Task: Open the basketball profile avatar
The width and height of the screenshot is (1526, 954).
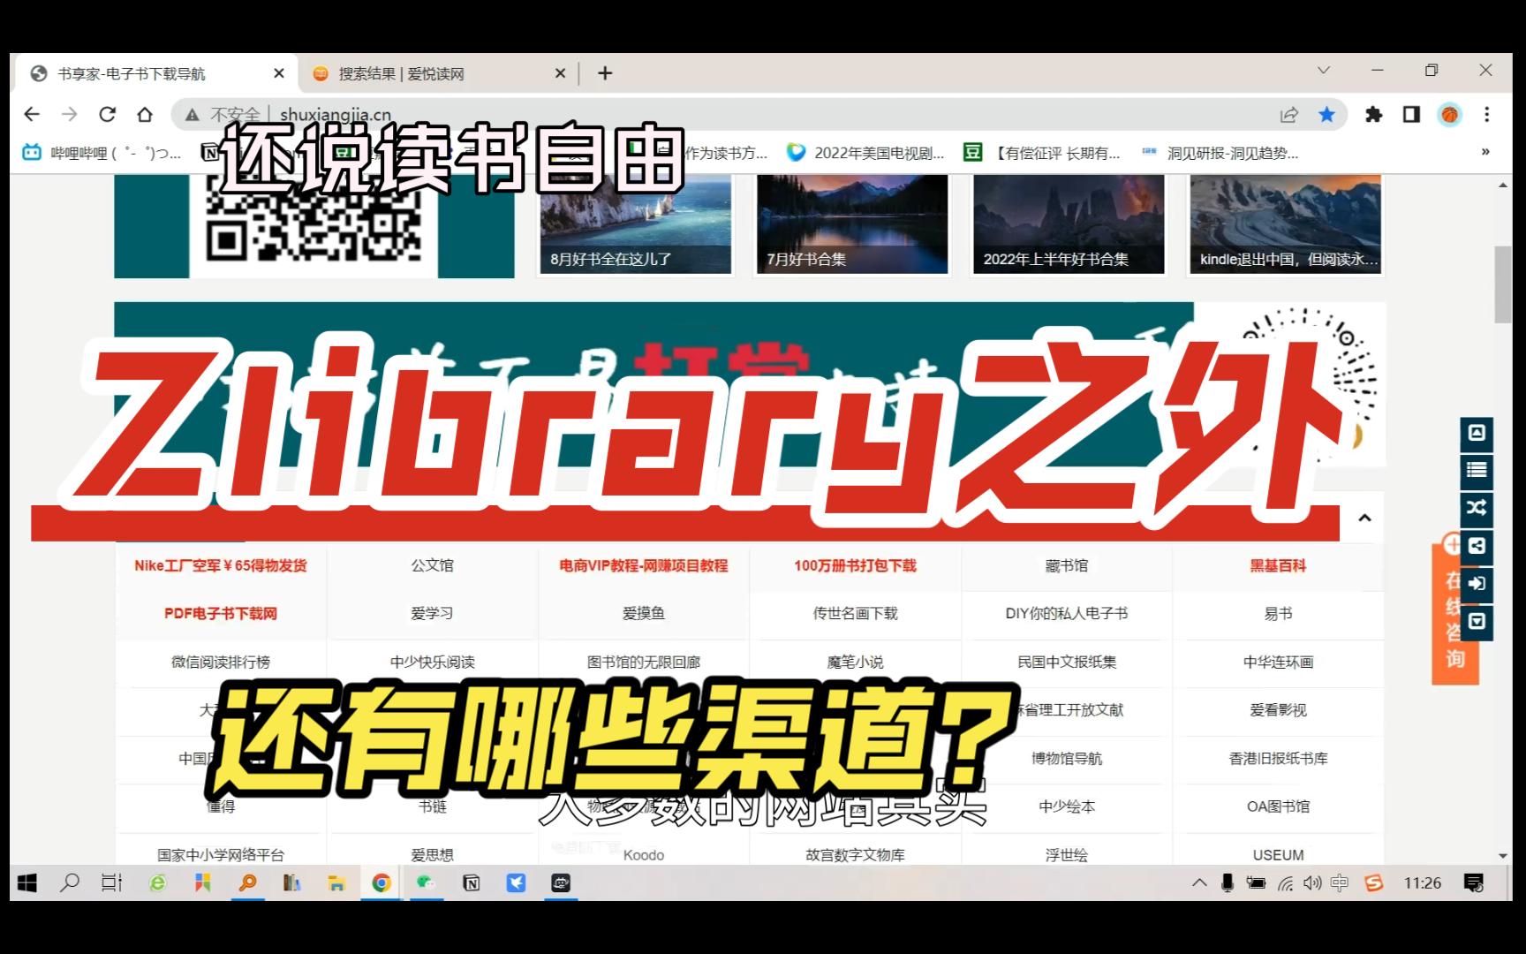Action: point(1449,115)
